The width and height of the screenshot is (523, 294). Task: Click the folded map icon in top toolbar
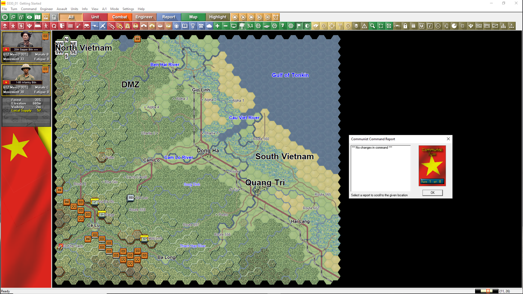coord(37,17)
